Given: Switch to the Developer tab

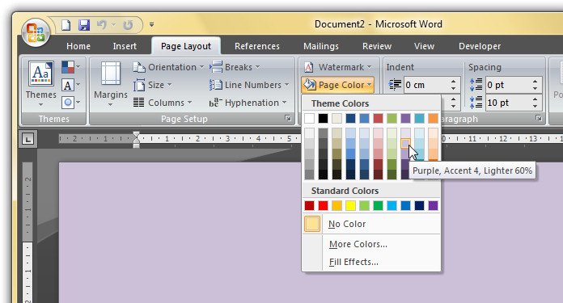Looking at the screenshot, I should [x=480, y=46].
